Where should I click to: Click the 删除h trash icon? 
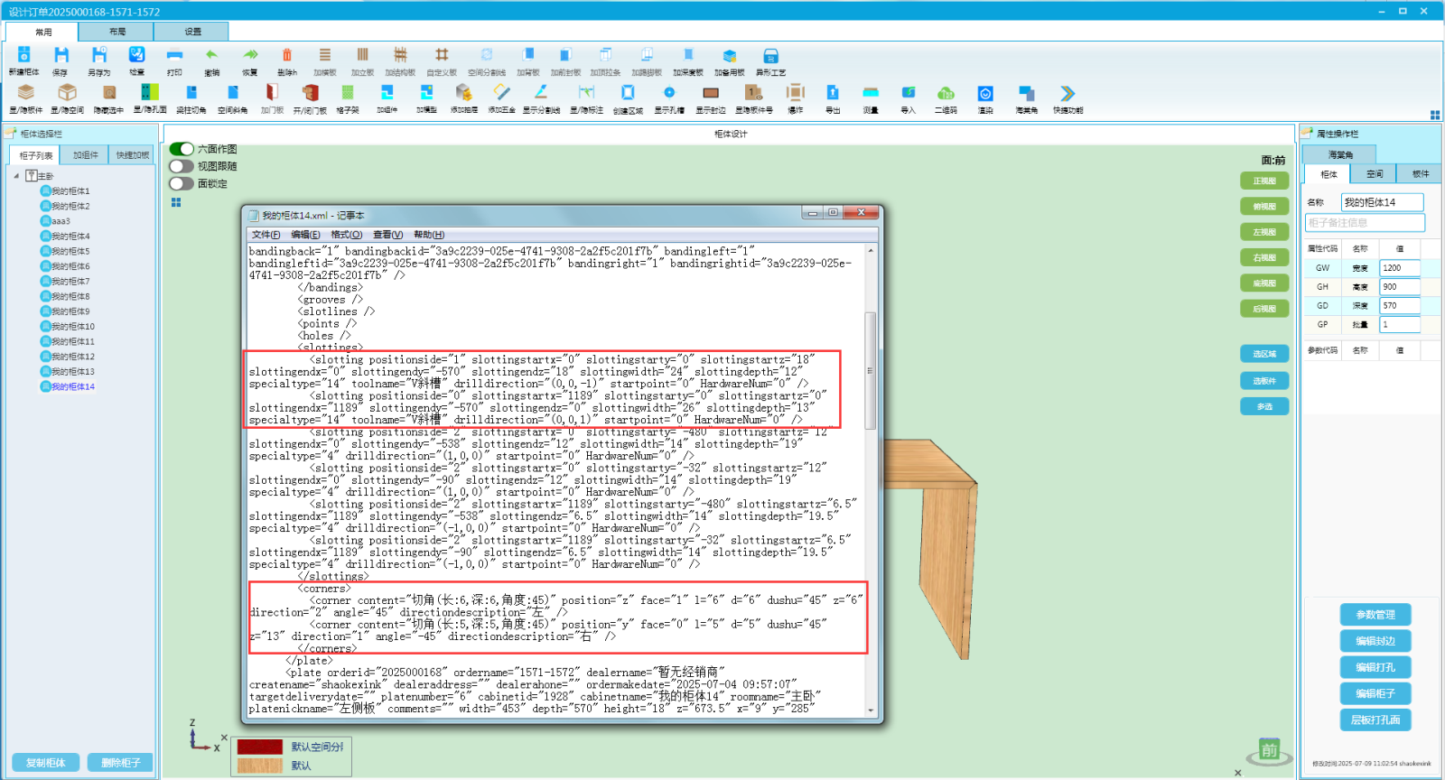pos(287,56)
